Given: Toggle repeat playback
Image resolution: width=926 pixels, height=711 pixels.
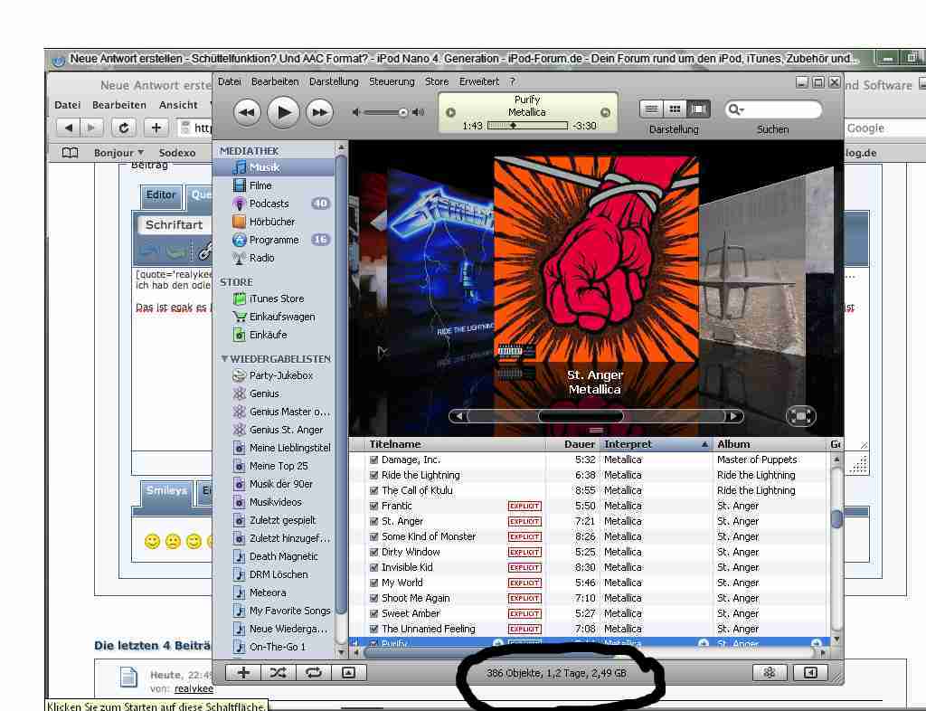Looking at the screenshot, I should pos(314,673).
